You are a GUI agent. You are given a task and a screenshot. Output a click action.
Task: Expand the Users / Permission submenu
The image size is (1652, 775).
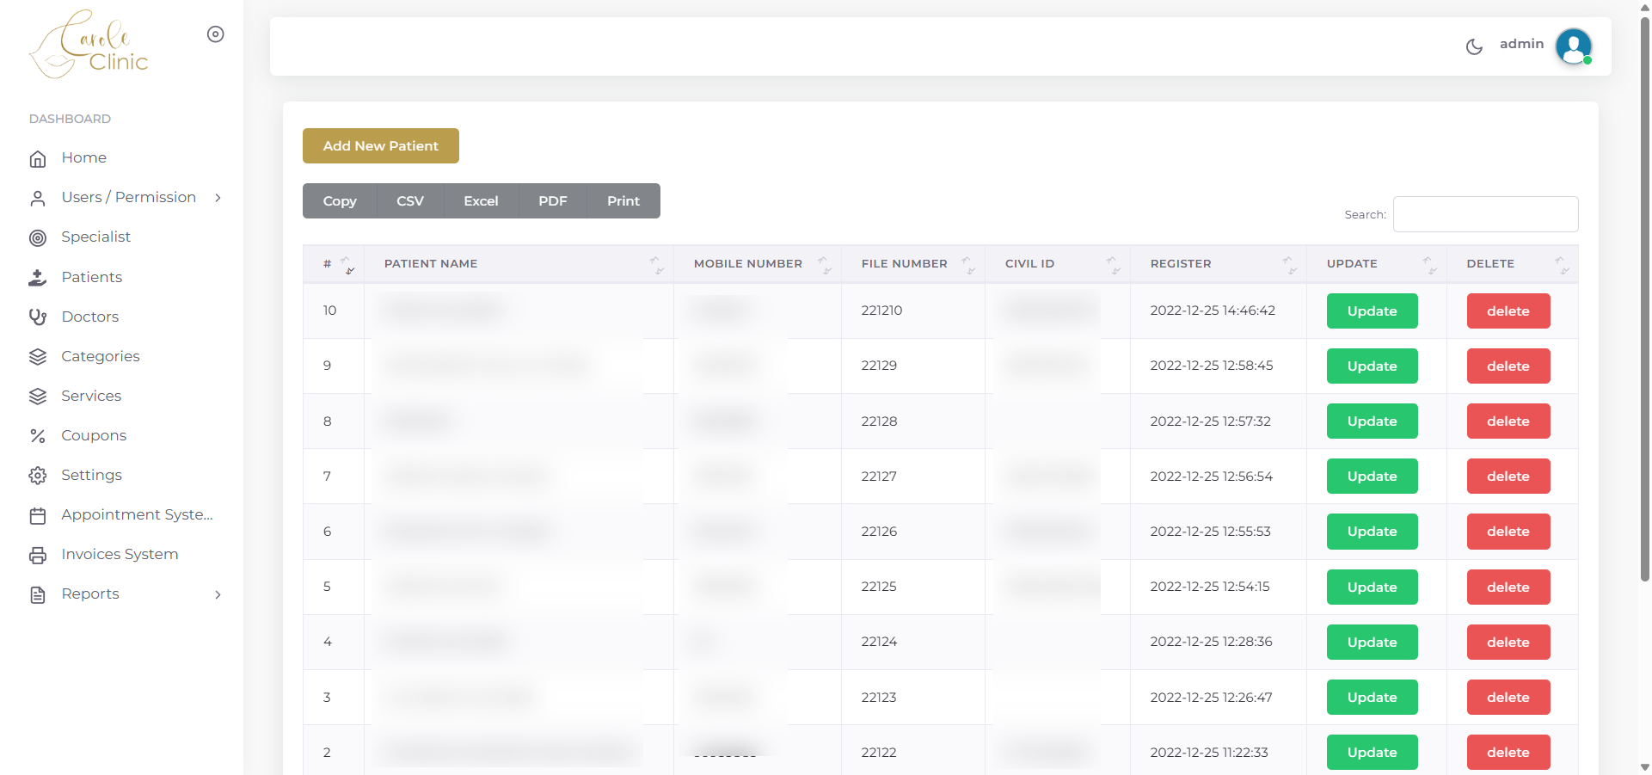point(218,198)
